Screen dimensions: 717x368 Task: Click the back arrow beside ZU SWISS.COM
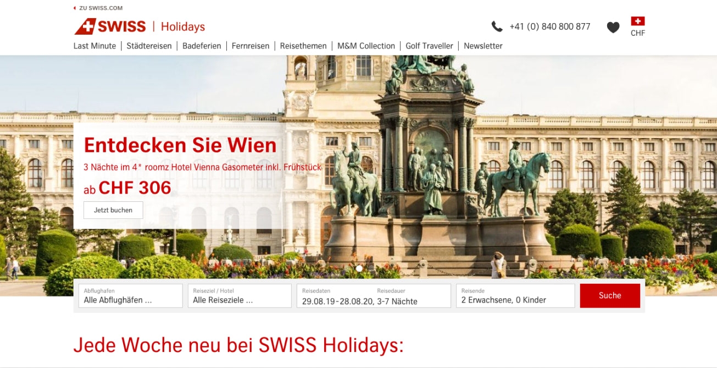[x=75, y=8]
